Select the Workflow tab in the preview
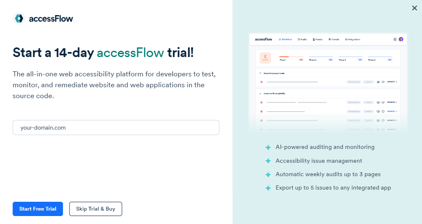Screen dimensions: 422x224 click(286, 39)
